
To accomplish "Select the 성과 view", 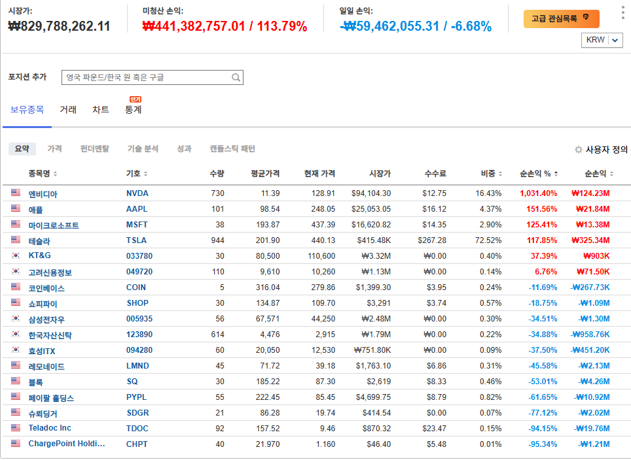I will point(185,149).
